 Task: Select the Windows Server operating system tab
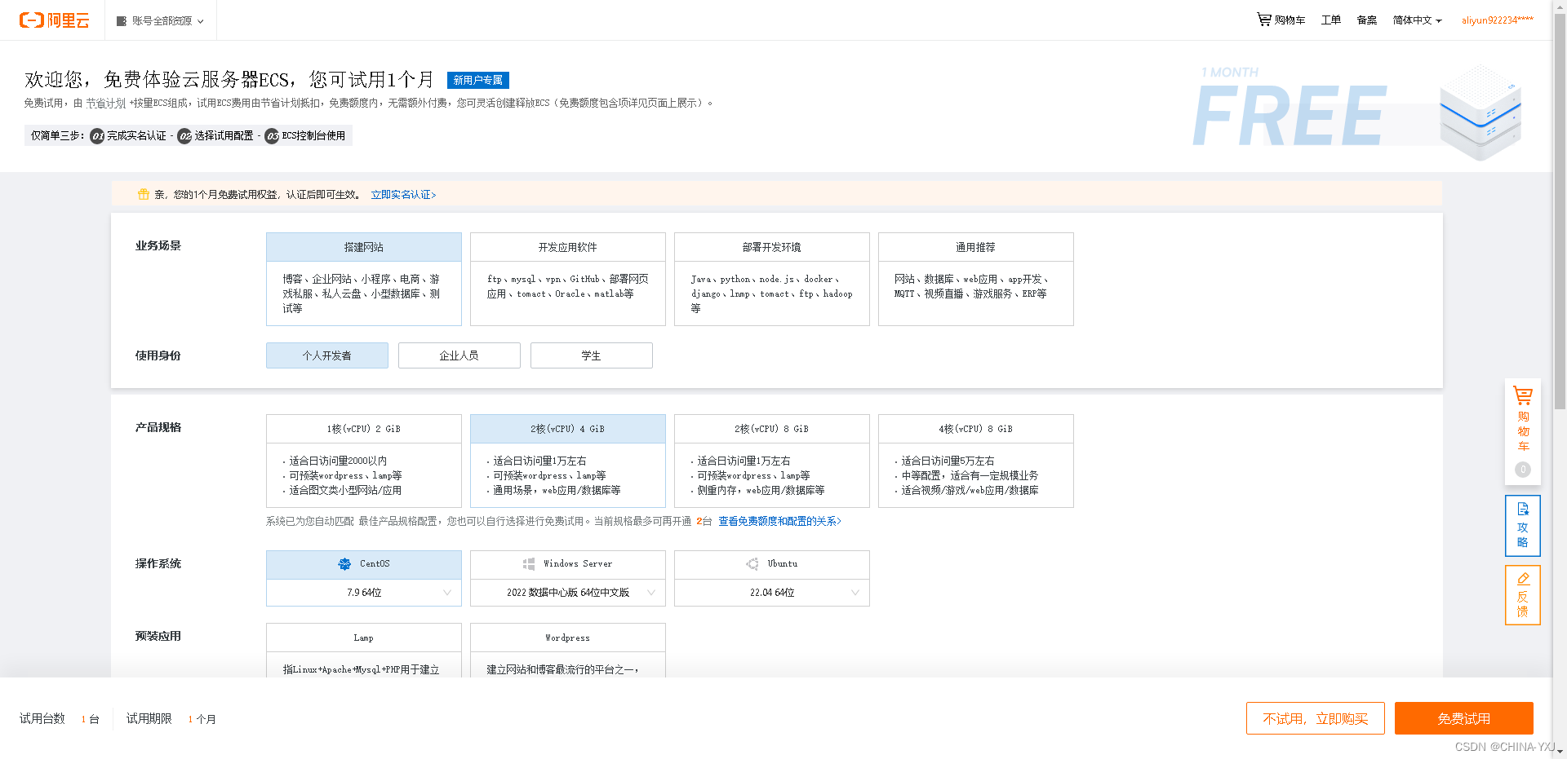tap(568, 564)
